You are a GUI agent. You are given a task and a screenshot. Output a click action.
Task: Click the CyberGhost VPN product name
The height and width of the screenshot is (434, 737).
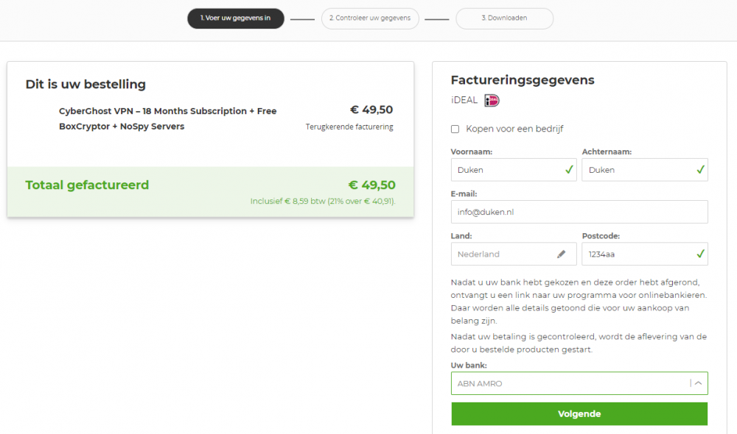click(x=168, y=118)
